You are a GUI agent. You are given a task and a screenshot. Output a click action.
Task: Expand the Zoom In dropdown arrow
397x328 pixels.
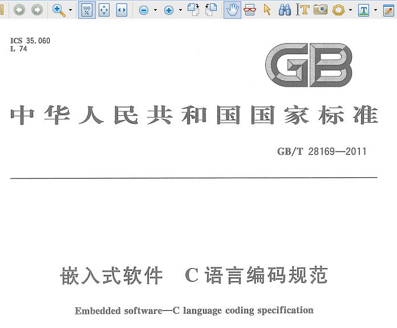click(x=180, y=10)
